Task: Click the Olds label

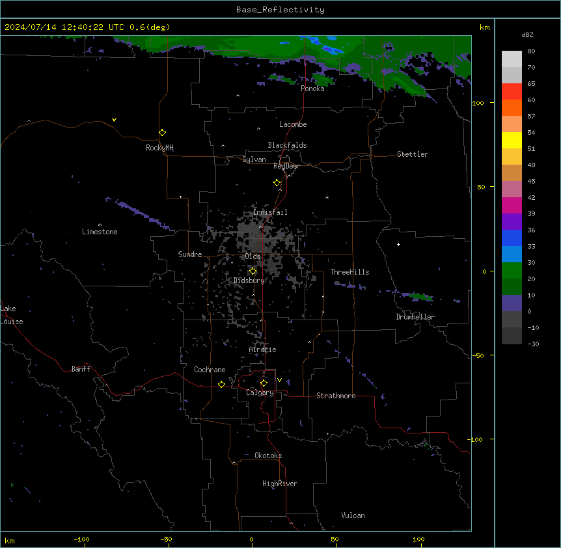Action: pyautogui.click(x=253, y=256)
